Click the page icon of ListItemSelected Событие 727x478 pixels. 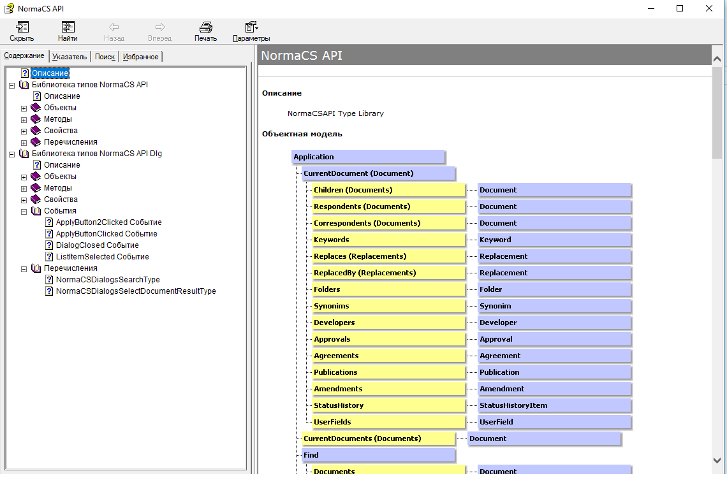[49, 257]
